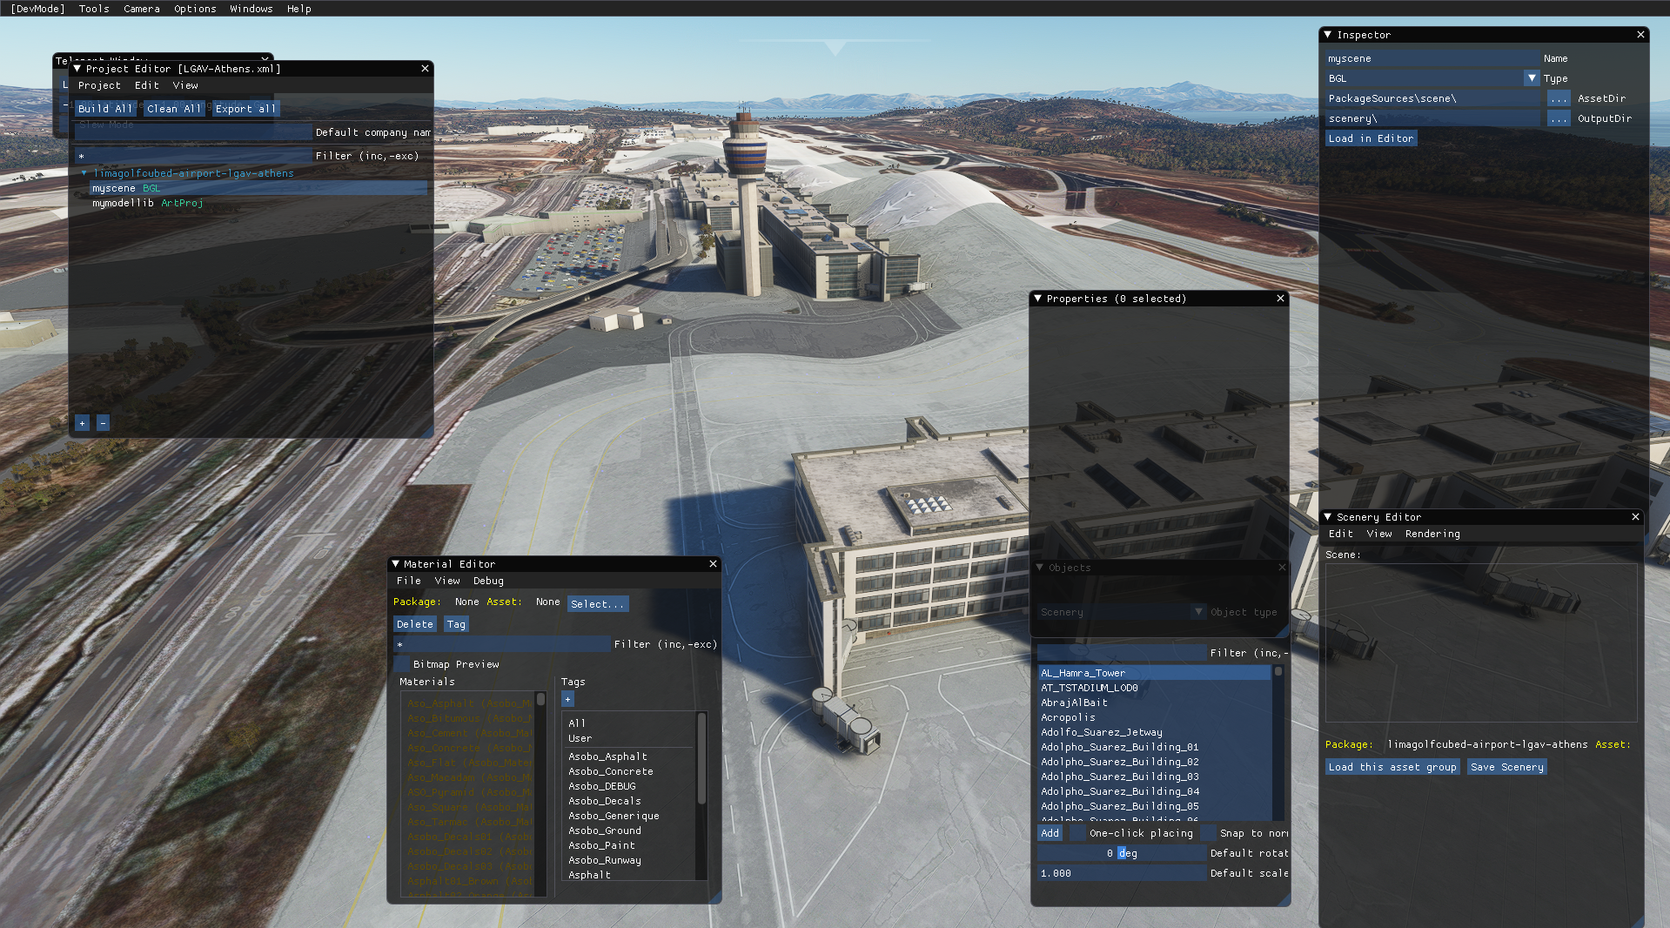The image size is (1670, 928).
Task: Open Rendering menu in Scenery Editor
Action: [1432, 534]
